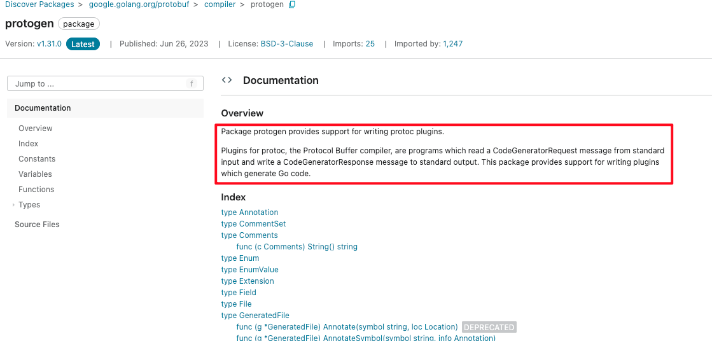The image size is (712, 341).
Task: Show the 25 imports list
Action: 370,44
